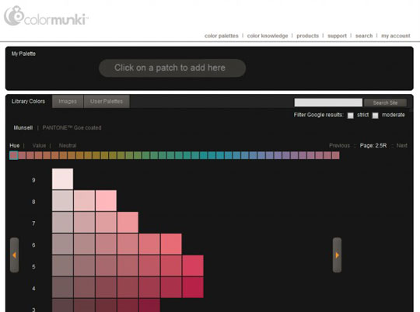420x312 pixels.
Task: Select the PANTONE Goe coated library
Action: (72, 128)
